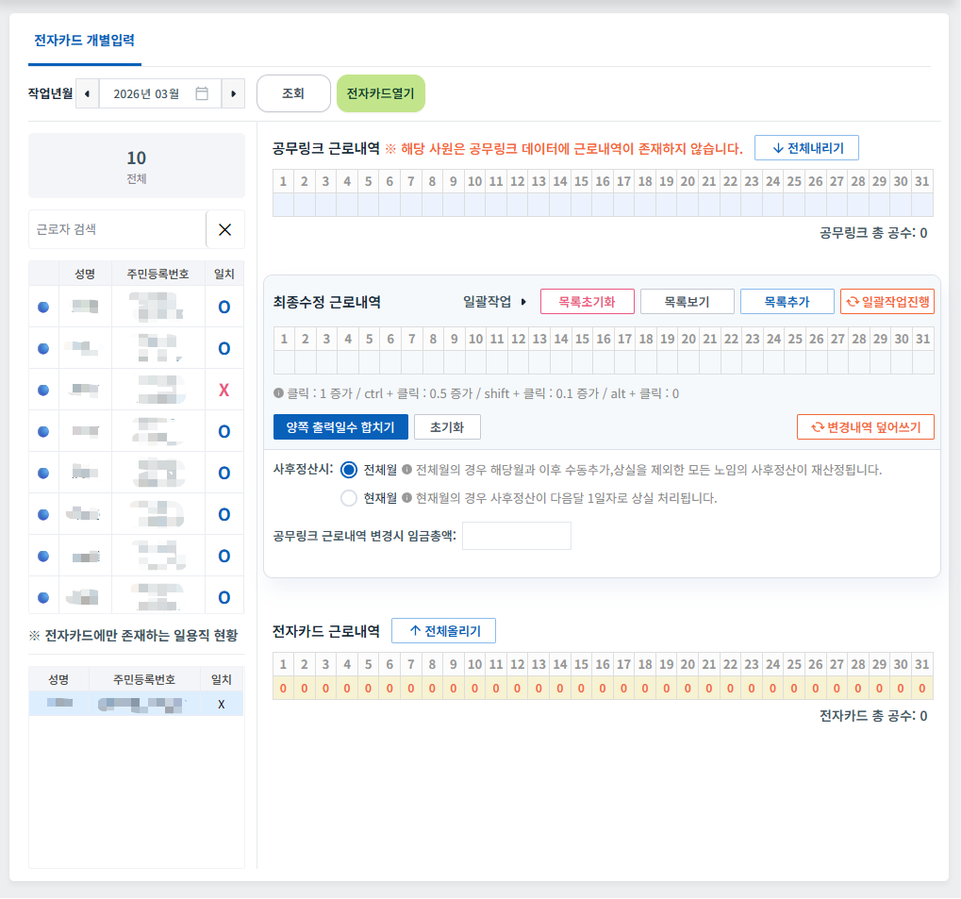Go to previous work month arrow
Viewport: 961px width, 899px height.
(87, 93)
